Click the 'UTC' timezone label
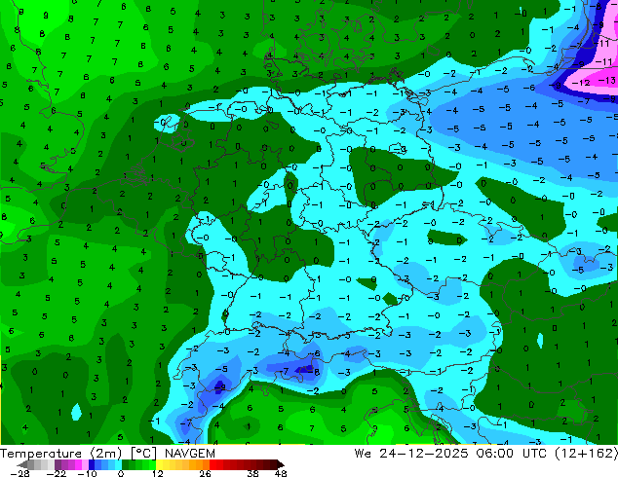This screenshot has height=477, width=618. (x=534, y=454)
